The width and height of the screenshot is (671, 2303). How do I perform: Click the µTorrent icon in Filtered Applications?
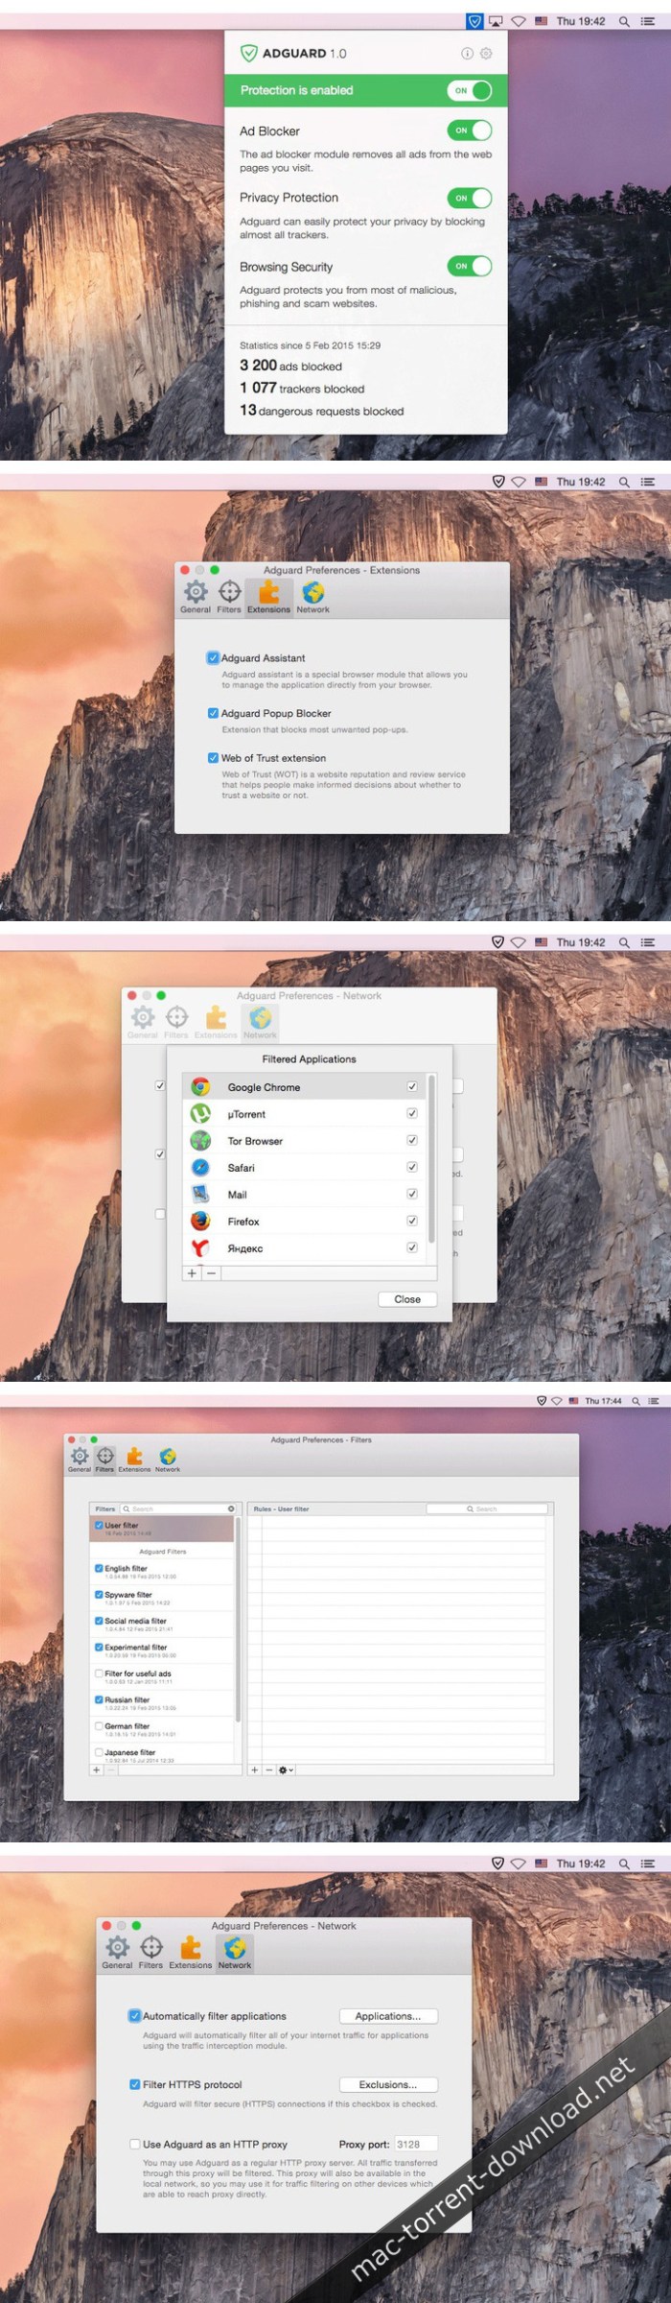(x=200, y=1114)
